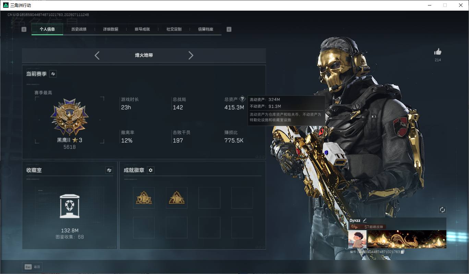Click the first gold achievement badge

click(144, 198)
